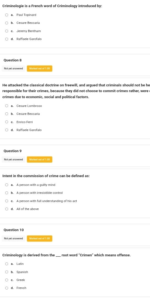Select the Greek answer option
The width and height of the screenshot is (150, 298).
pyautogui.click(x=7, y=280)
